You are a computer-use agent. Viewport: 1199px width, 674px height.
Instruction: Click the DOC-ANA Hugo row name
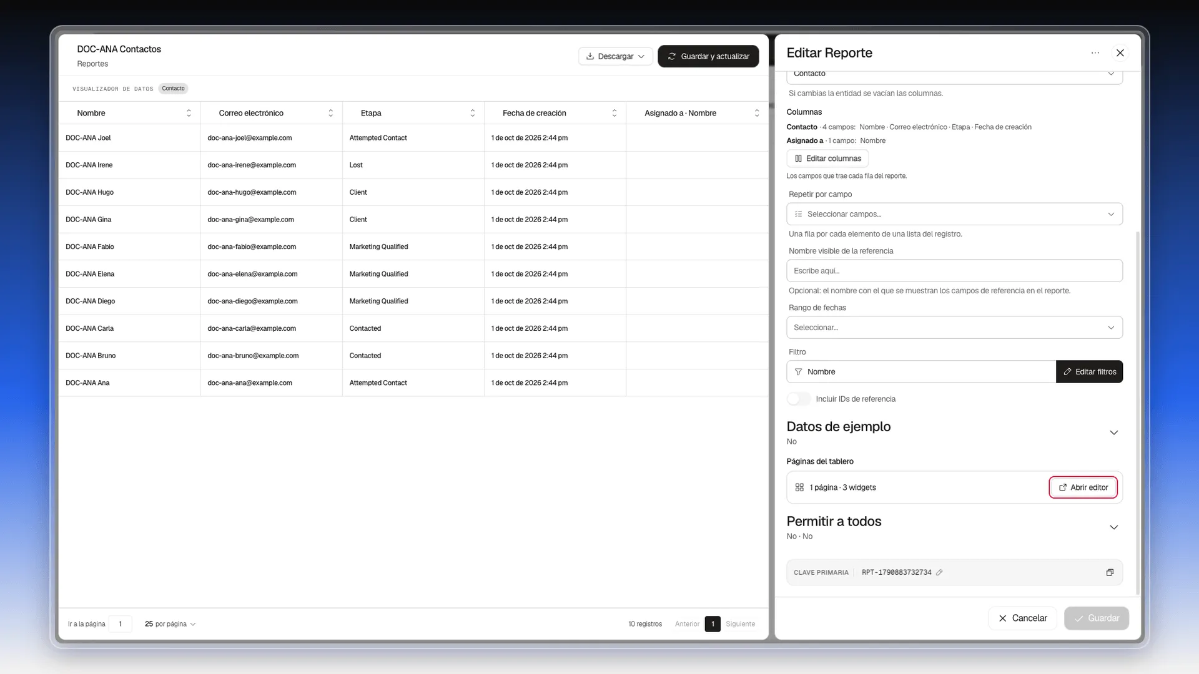pyautogui.click(x=89, y=192)
